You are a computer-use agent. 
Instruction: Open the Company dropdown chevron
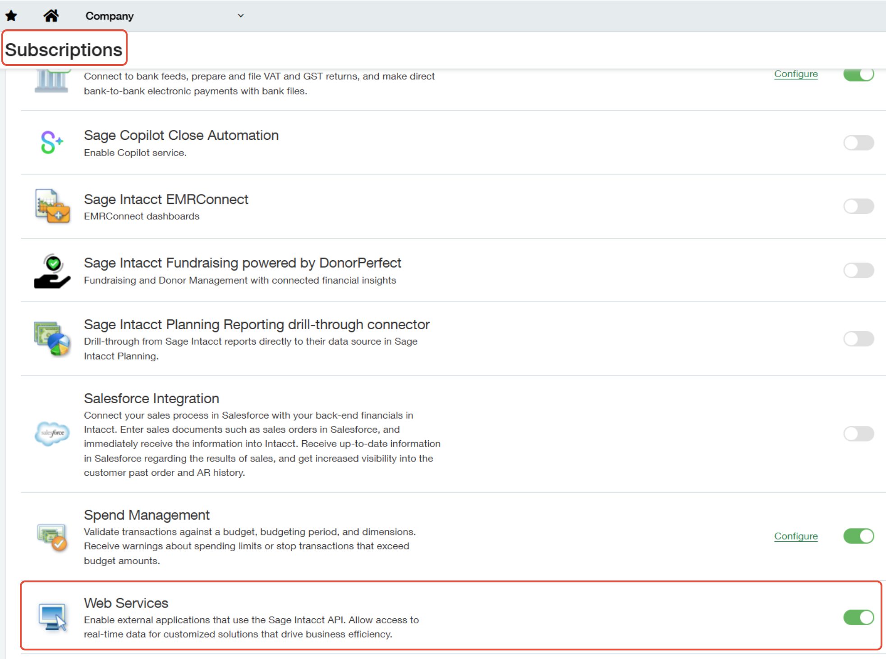click(x=241, y=16)
